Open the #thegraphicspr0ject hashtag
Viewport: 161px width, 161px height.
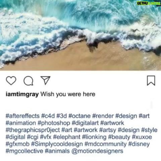point(33,130)
